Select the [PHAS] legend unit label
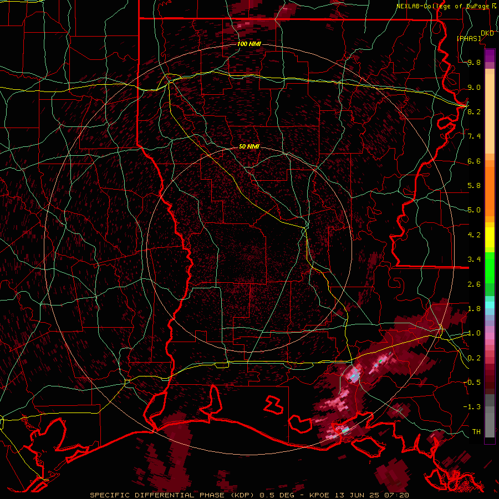Screen dimensions: 499x499 (469, 38)
